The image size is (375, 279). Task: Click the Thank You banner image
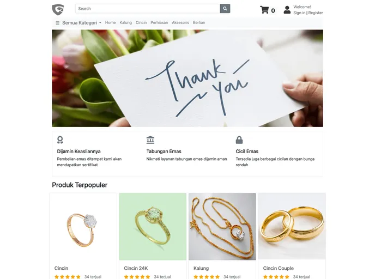187,78
